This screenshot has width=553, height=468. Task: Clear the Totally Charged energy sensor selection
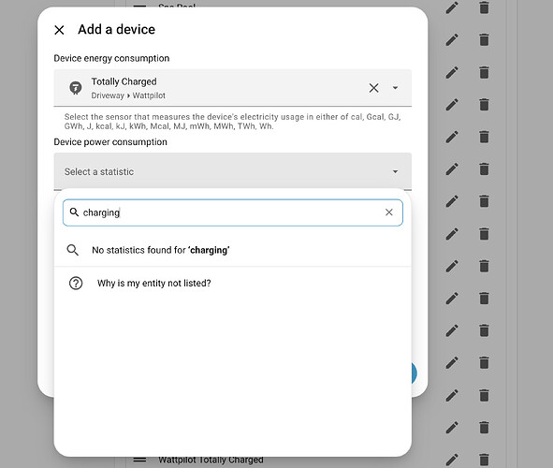pyautogui.click(x=374, y=88)
